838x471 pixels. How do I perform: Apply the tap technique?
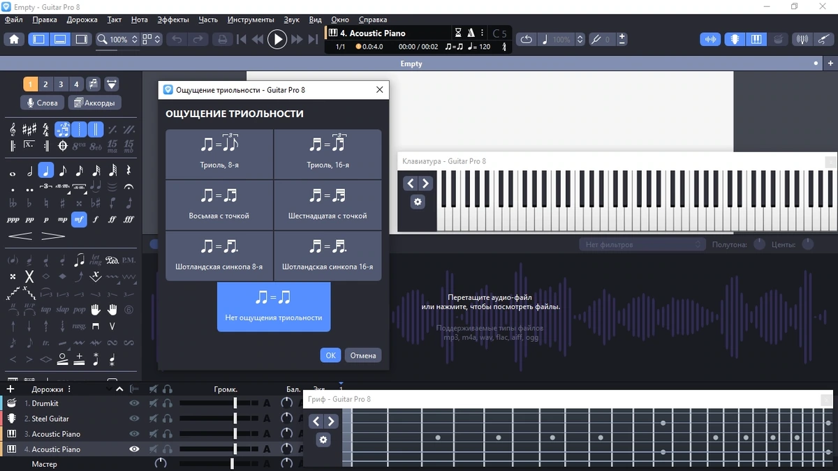pyautogui.click(x=46, y=309)
